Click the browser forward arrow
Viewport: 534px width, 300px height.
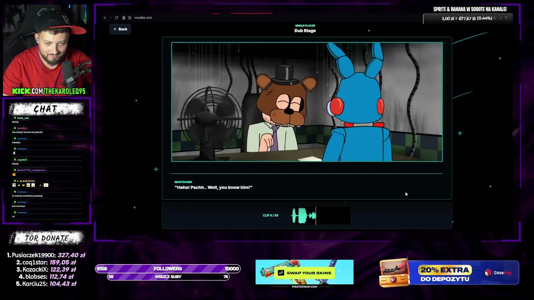click(110, 18)
